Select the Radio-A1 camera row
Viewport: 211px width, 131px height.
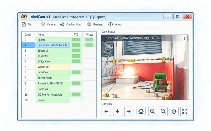coord(59,89)
